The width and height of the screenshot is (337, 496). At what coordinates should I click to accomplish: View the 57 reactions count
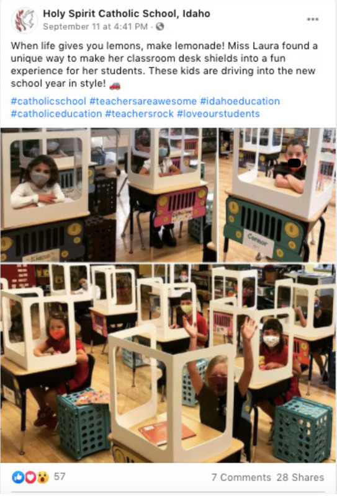pyautogui.click(x=59, y=476)
